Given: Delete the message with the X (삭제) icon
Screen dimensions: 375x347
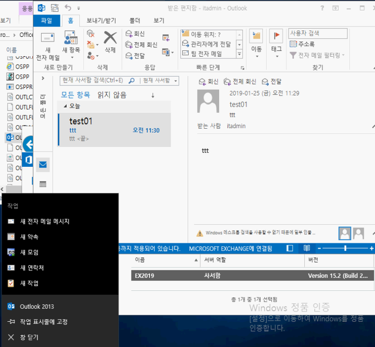Looking at the screenshot, I should pyautogui.click(x=110, y=42).
